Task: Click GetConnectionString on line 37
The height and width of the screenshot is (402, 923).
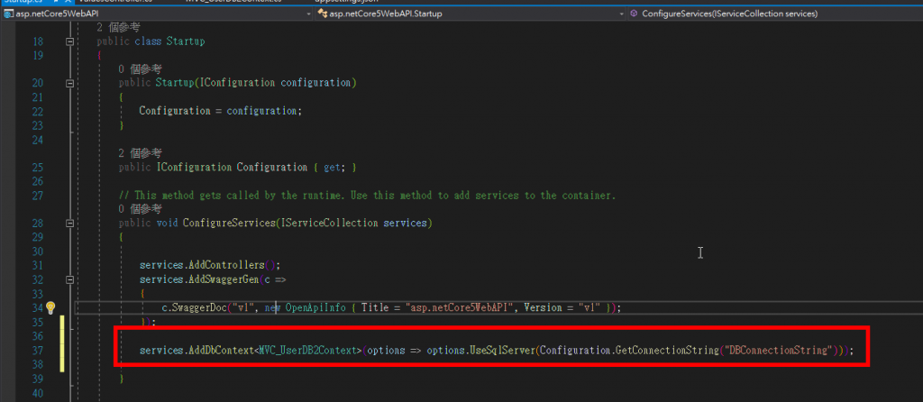Action: [667, 351]
